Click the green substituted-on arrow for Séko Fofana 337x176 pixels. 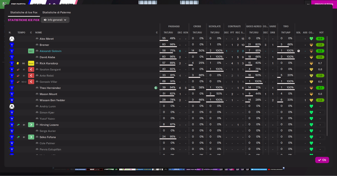31,137
